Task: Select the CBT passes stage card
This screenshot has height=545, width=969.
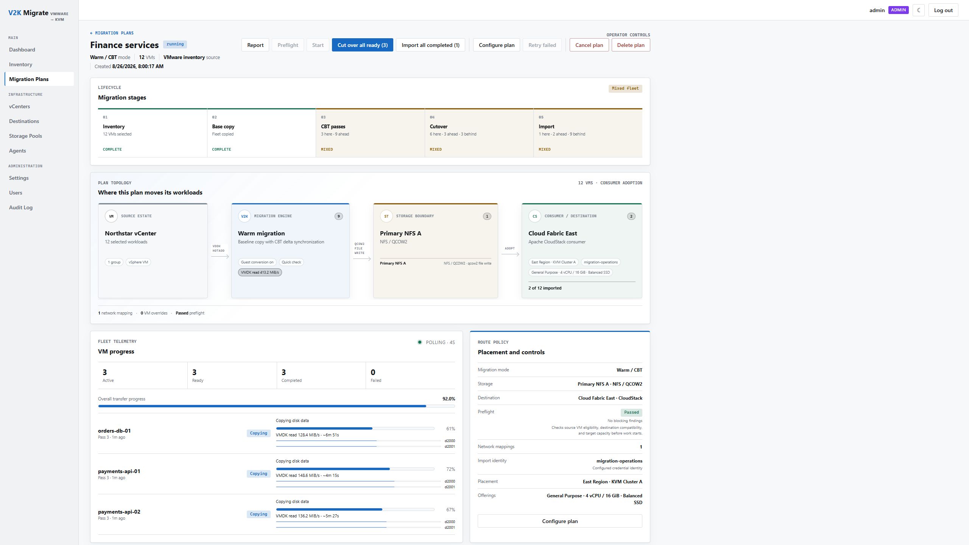Action: 370,133
